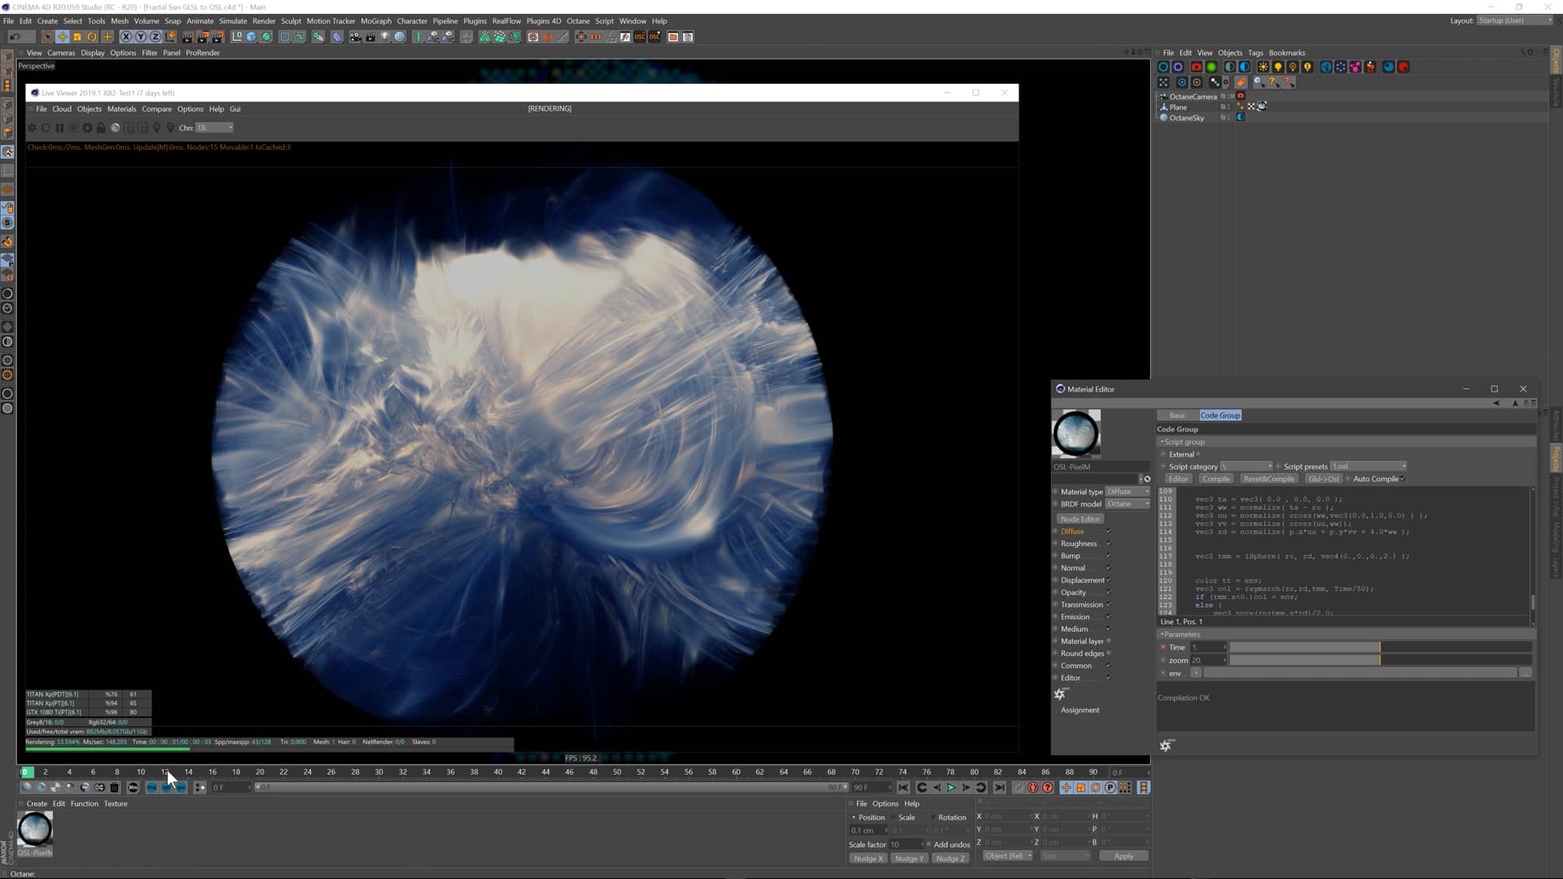This screenshot has height=879, width=1563.
Task: Expand the Script category dropdown
Action: point(1246,466)
